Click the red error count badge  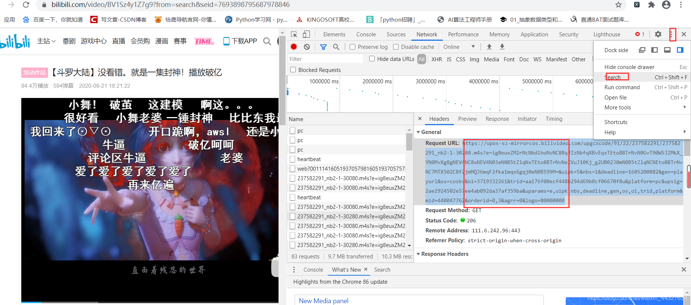(x=640, y=34)
